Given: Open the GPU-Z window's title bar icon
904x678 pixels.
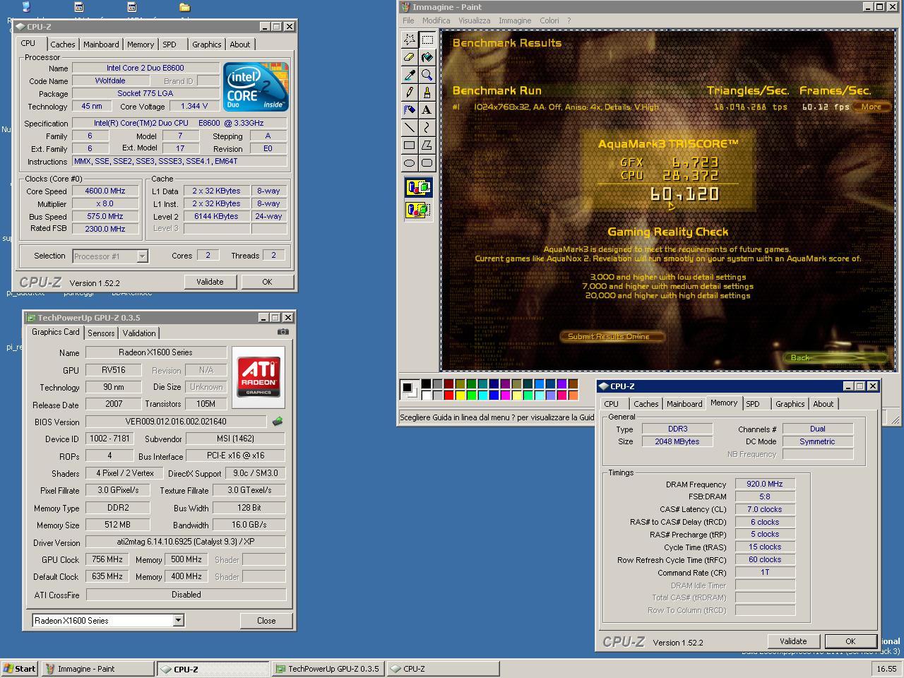Looking at the screenshot, I should [30, 318].
